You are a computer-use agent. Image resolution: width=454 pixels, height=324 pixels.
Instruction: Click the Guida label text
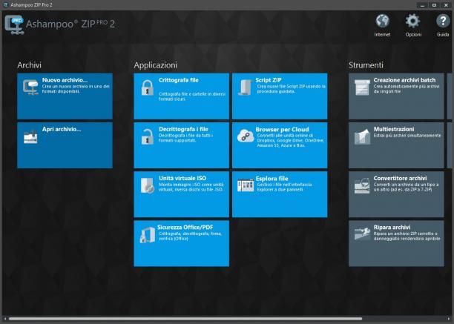pyautogui.click(x=443, y=34)
